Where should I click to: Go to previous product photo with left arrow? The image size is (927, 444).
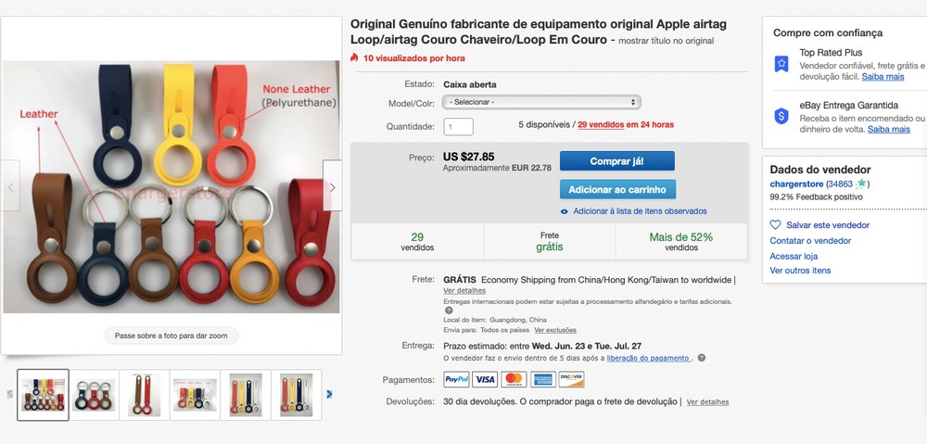point(10,187)
